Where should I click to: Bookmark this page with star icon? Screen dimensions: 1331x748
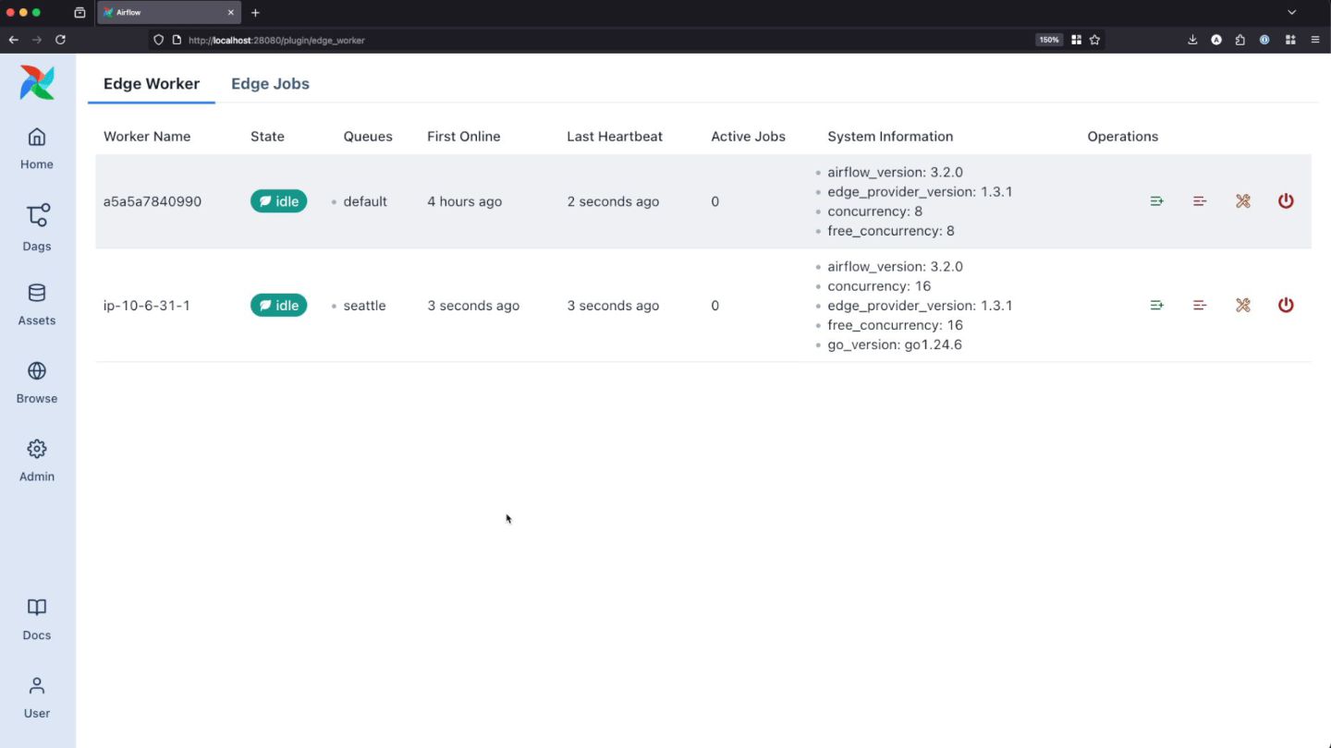click(x=1094, y=40)
